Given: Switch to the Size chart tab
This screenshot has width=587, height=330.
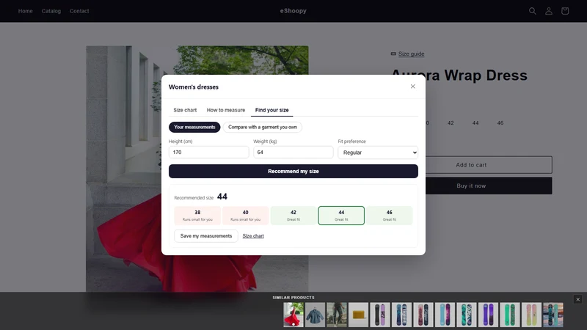Looking at the screenshot, I should [x=185, y=110].
